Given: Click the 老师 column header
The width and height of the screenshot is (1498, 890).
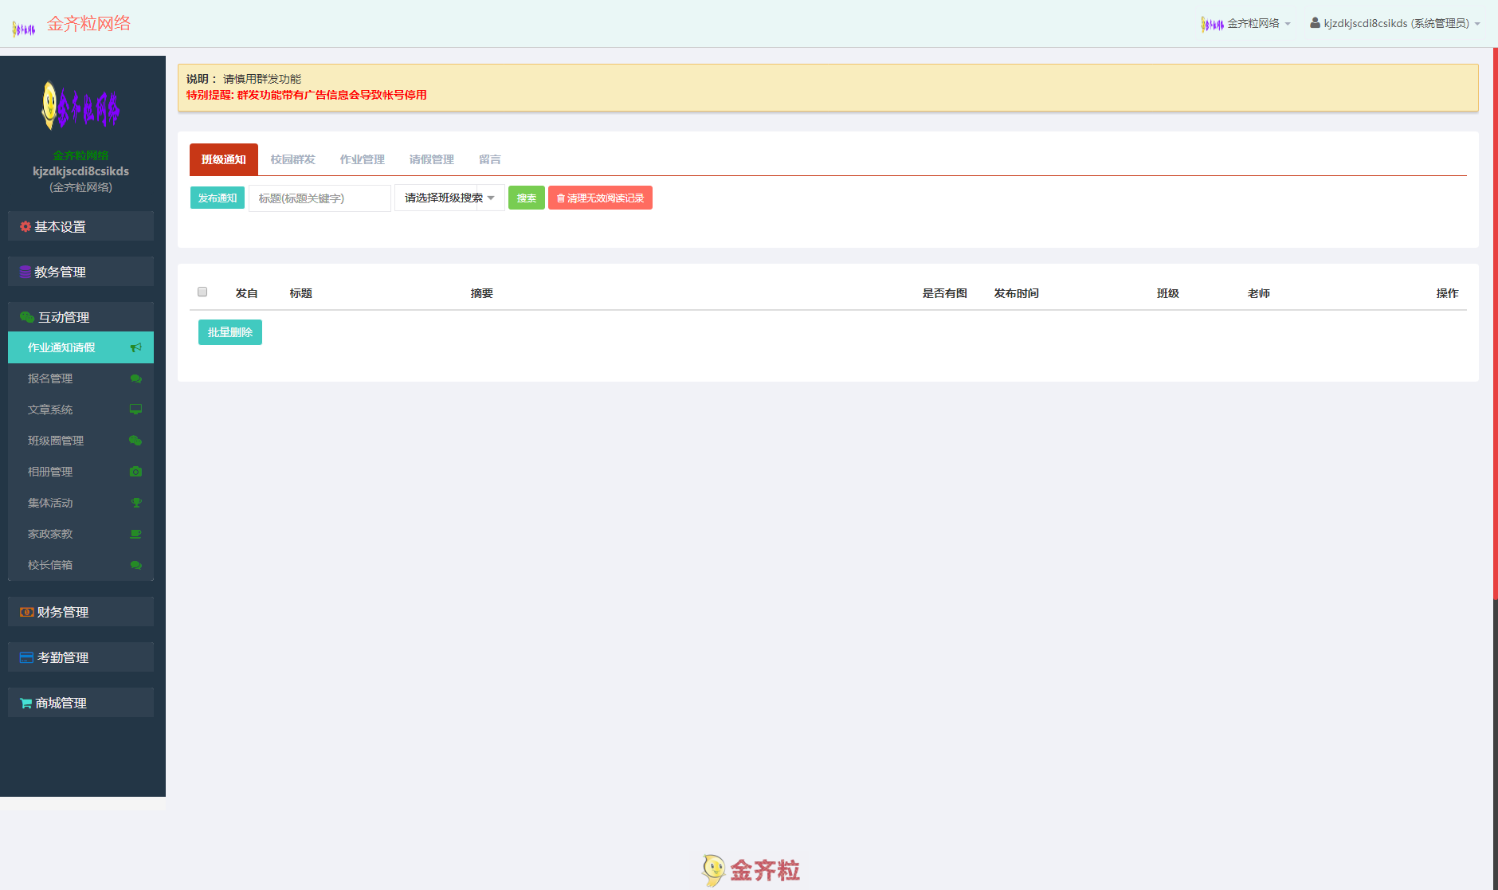Looking at the screenshot, I should (x=1259, y=293).
